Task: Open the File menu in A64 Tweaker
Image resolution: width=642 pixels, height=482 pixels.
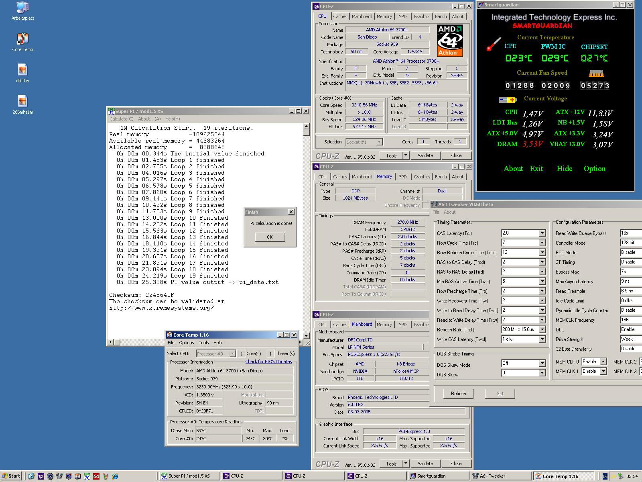Action: (436, 212)
